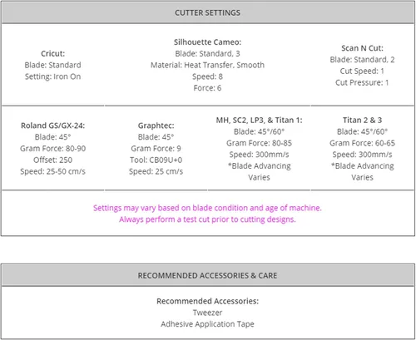Click 'Material: Heat Transfer, Smooth' line

pyautogui.click(x=207, y=65)
